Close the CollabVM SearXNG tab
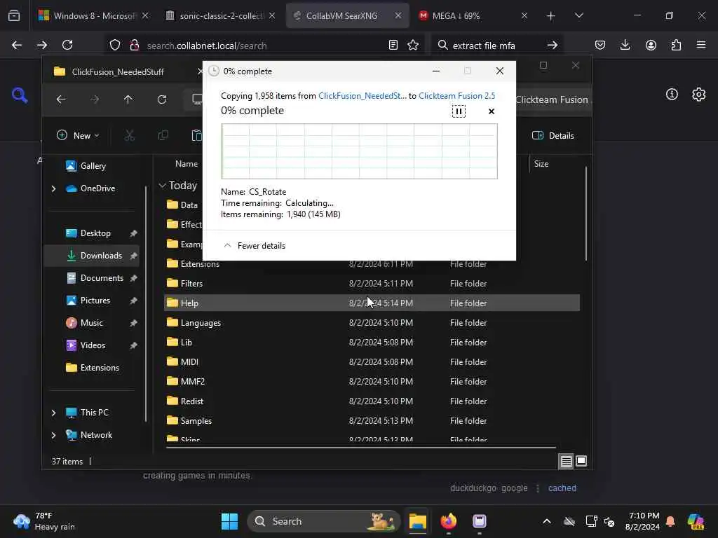 point(398,15)
